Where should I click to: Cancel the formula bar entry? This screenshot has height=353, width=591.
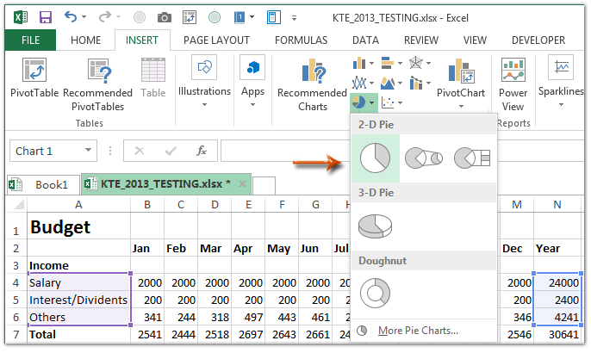pos(140,151)
